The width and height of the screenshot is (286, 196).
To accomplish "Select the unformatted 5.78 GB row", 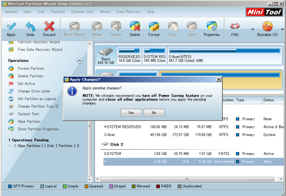I will 193,162.
